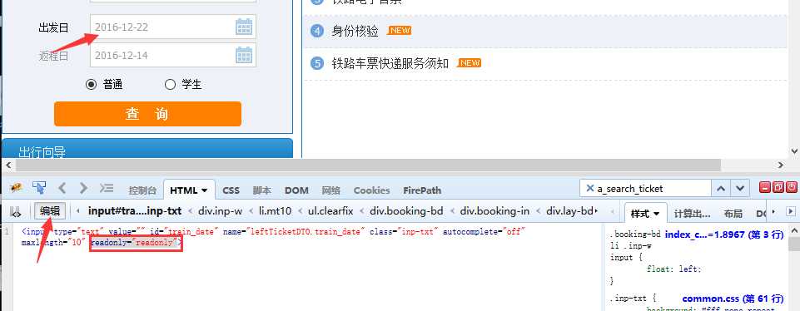Select breadcrumb div.booking-bd
The width and height of the screenshot is (800, 311).
click(406, 211)
